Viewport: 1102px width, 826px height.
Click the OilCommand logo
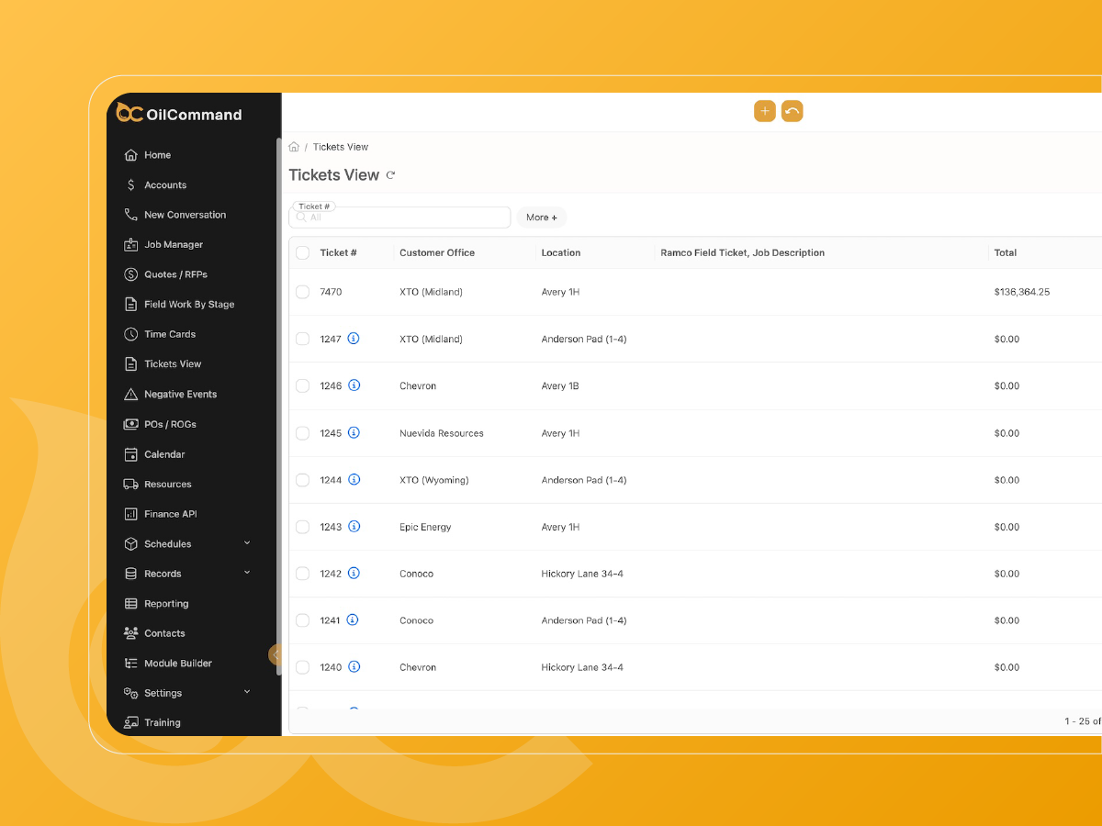[180, 114]
